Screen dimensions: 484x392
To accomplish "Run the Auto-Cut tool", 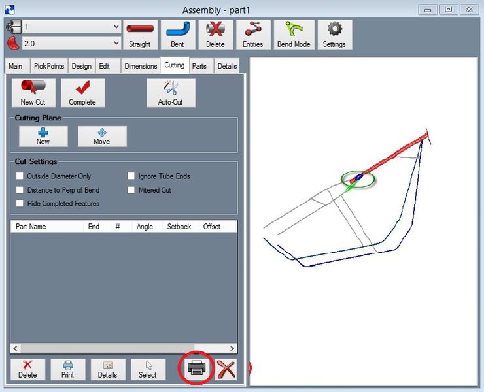I will [x=171, y=93].
